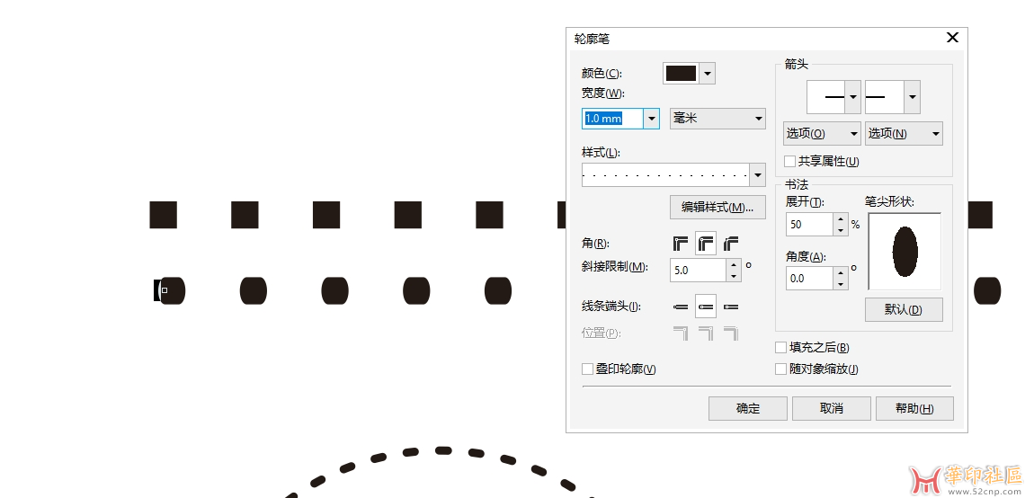Toggle the 随对象缩放(J) checkbox
This screenshot has height=498, width=1025.
780,369
